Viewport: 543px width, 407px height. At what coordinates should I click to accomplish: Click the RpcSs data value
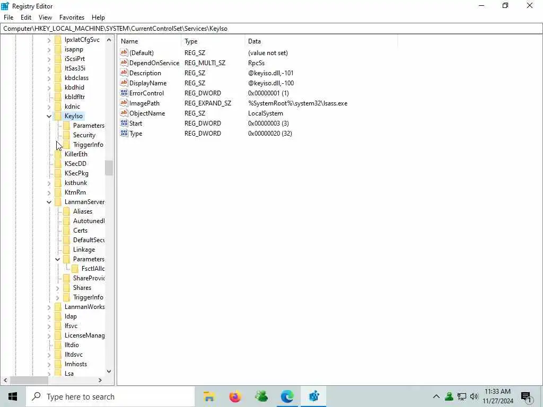(256, 63)
